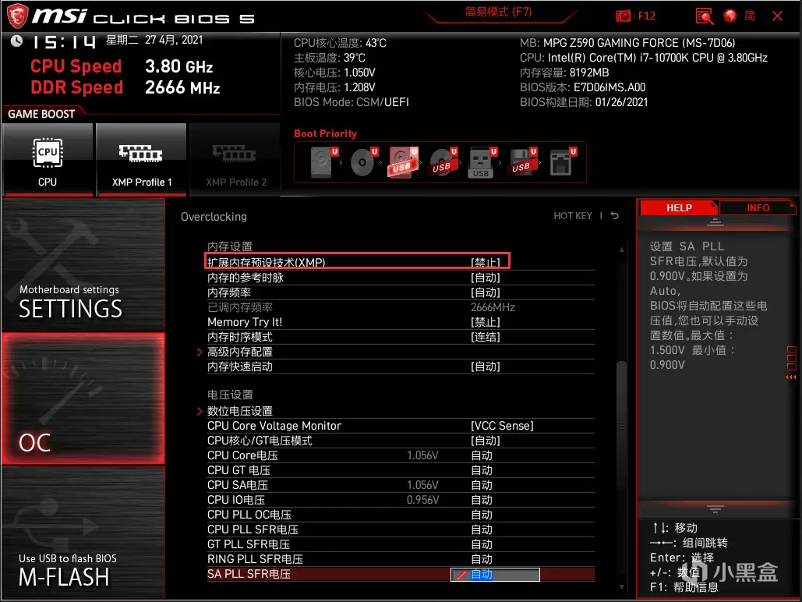The width and height of the screenshot is (802, 602).
Task: Change the CPU Core Voltage Monitor setting
Action: coord(401,426)
